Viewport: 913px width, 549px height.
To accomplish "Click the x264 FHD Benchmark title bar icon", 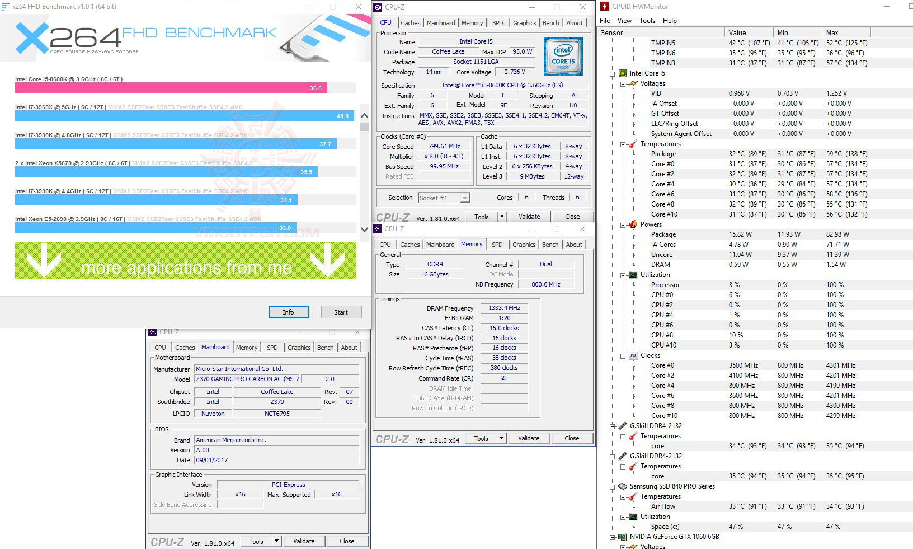I will pyautogui.click(x=5, y=7).
